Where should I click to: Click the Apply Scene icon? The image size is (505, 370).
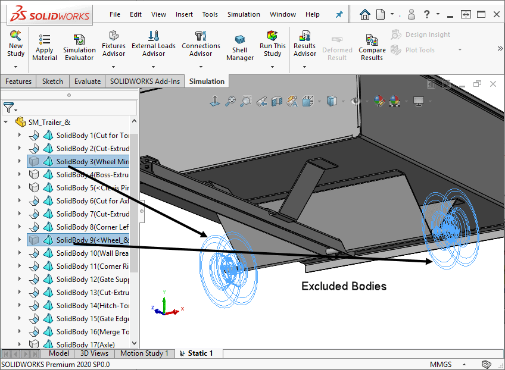pyautogui.click(x=394, y=101)
